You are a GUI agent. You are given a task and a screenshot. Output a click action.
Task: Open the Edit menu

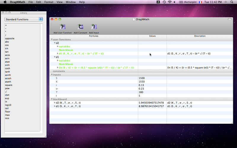[39, 2]
